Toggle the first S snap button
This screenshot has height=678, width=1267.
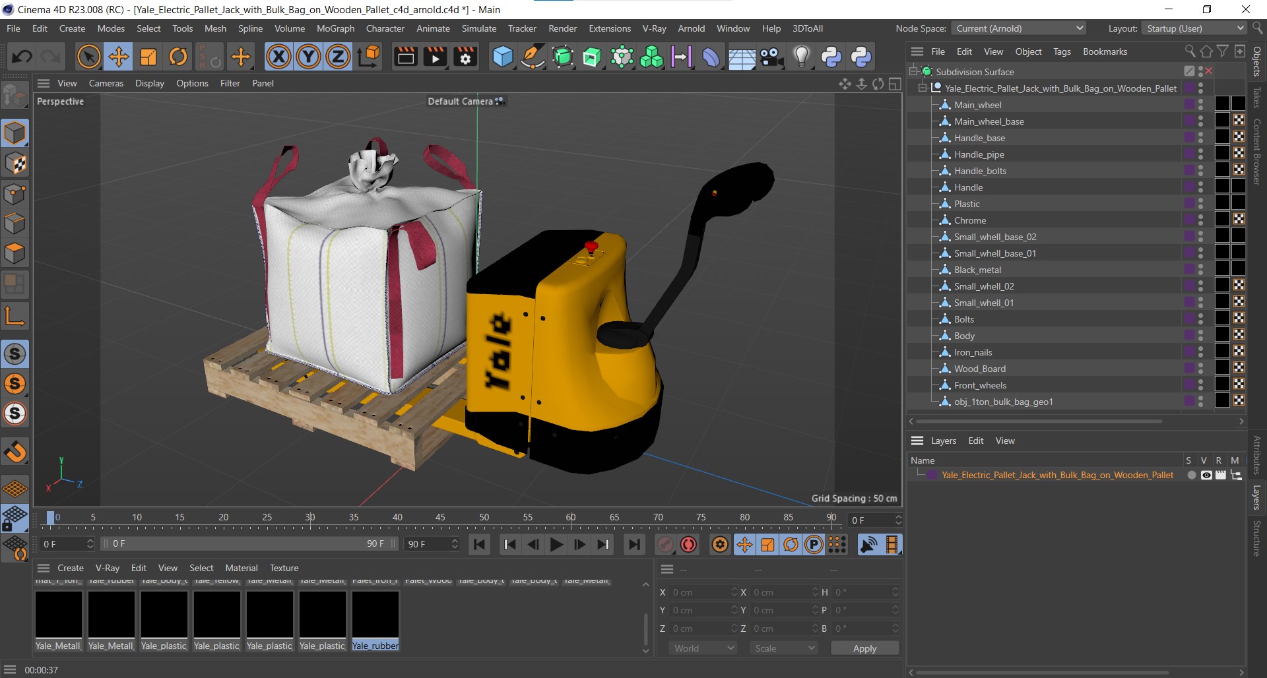(15, 354)
